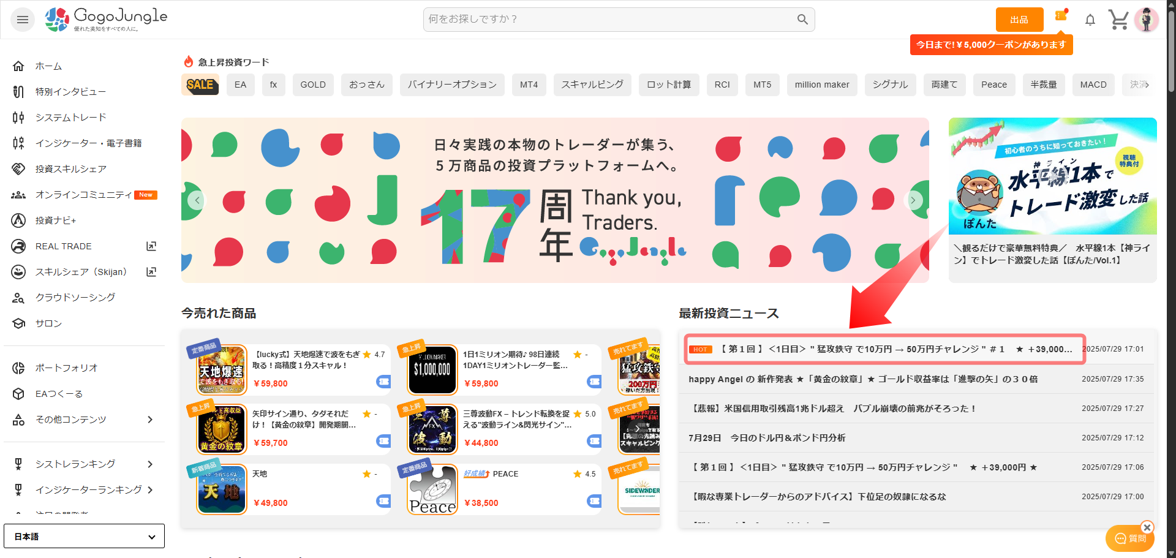Viewport: 1176px width, 558px height.
Task: Expand インジケーターランキング submenu arrow
Action: 150,490
